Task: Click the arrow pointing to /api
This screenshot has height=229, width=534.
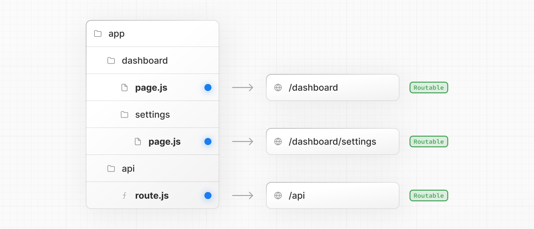Action: click(x=243, y=196)
